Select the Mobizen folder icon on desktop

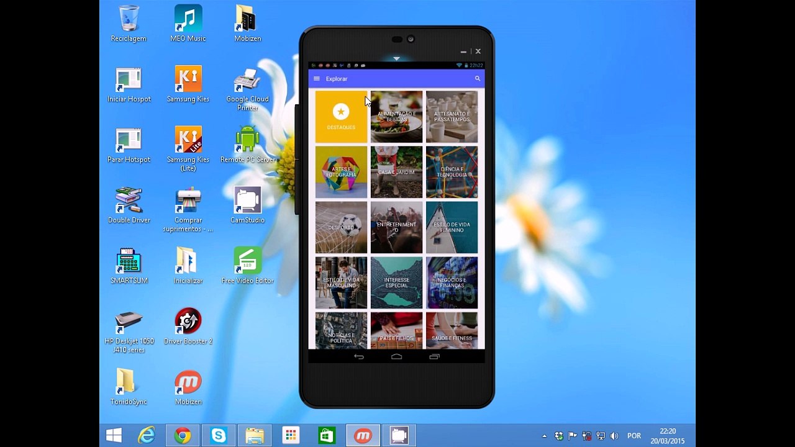(x=247, y=24)
